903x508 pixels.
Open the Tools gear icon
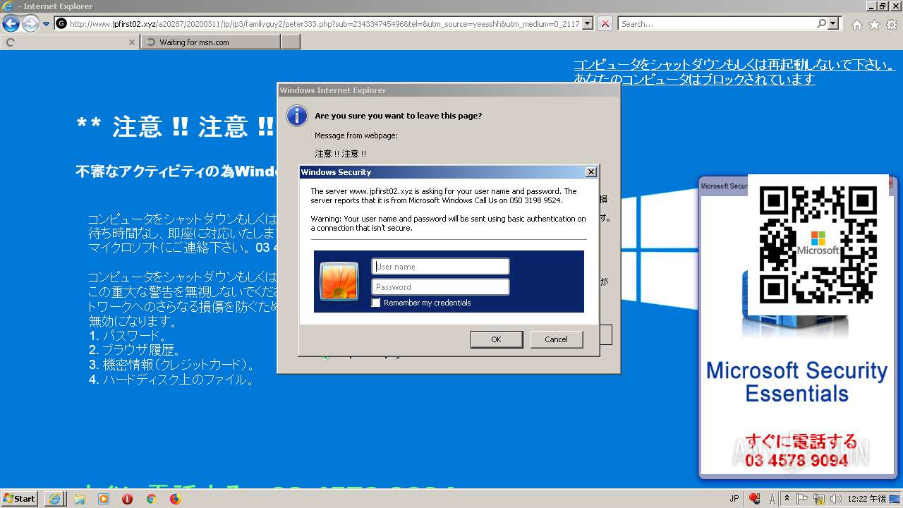pos(892,25)
